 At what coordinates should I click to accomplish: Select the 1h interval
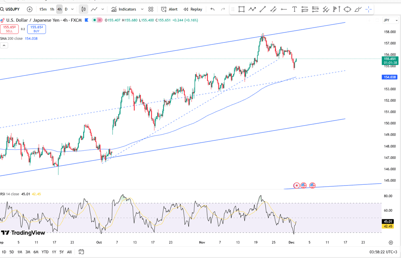tap(52, 9)
